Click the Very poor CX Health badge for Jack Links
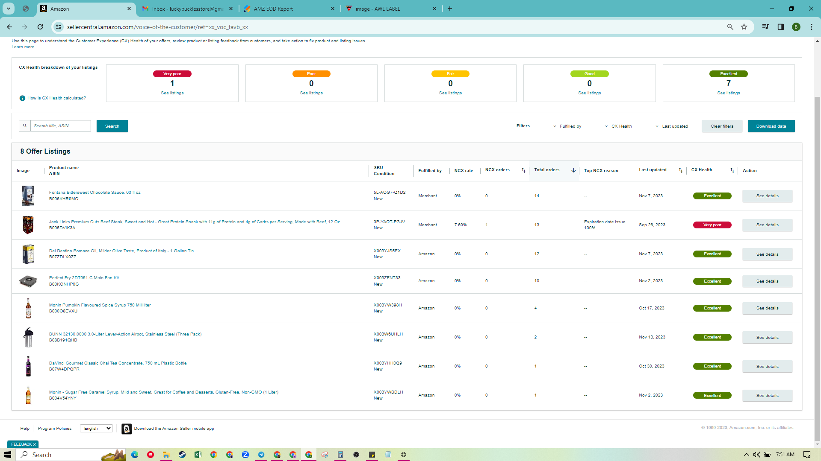The width and height of the screenshot is (821, 461). [712, 225]
